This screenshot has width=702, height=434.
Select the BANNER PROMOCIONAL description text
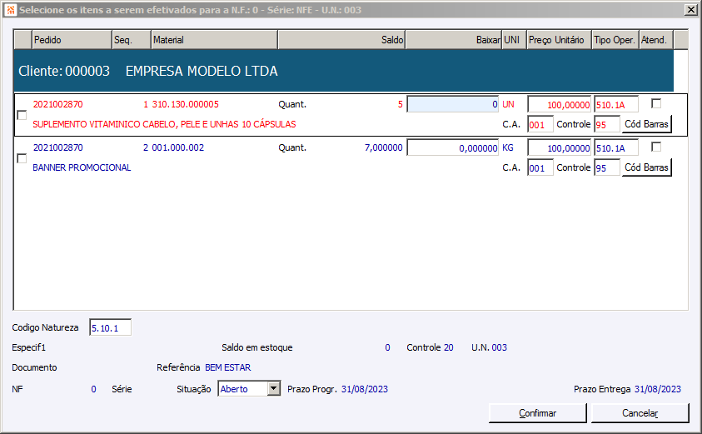82,167
